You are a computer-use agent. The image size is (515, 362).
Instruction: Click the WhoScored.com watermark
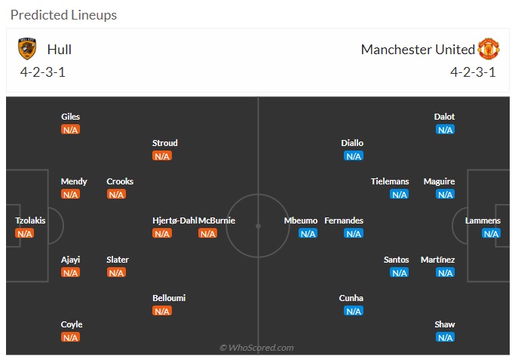pyautogui.click(x=256, y=348)
